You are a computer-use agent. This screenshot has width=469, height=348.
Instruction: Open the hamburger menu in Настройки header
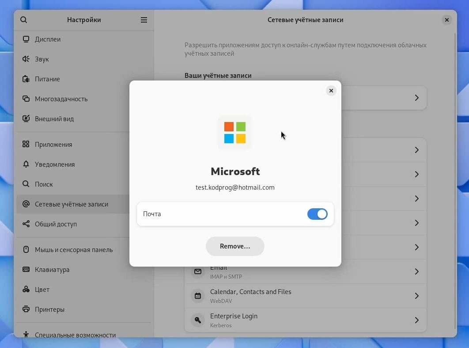(x=144, y=20)
